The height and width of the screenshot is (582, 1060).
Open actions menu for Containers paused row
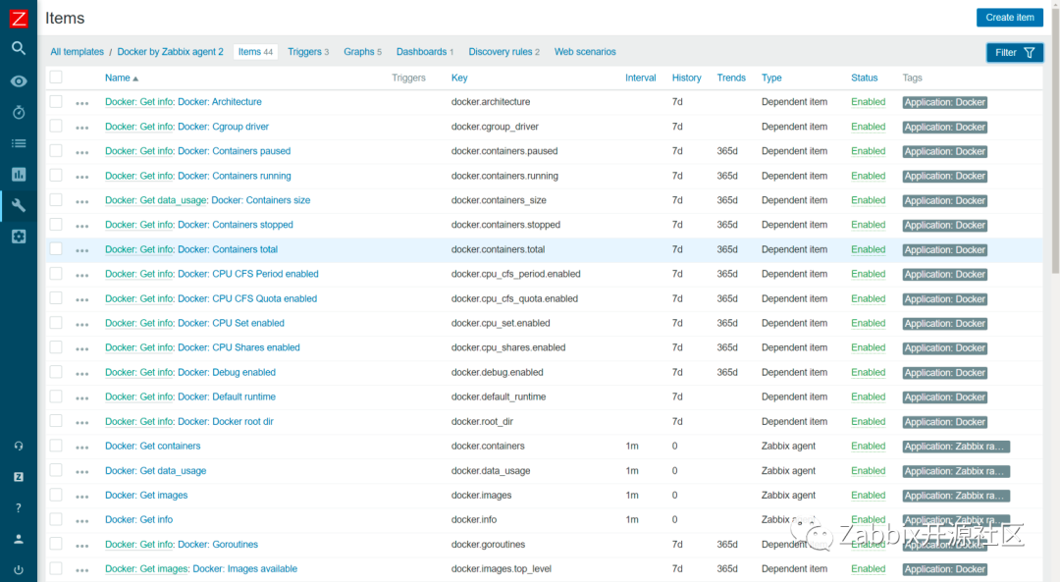pyautogui.click(x=81, y=153)
